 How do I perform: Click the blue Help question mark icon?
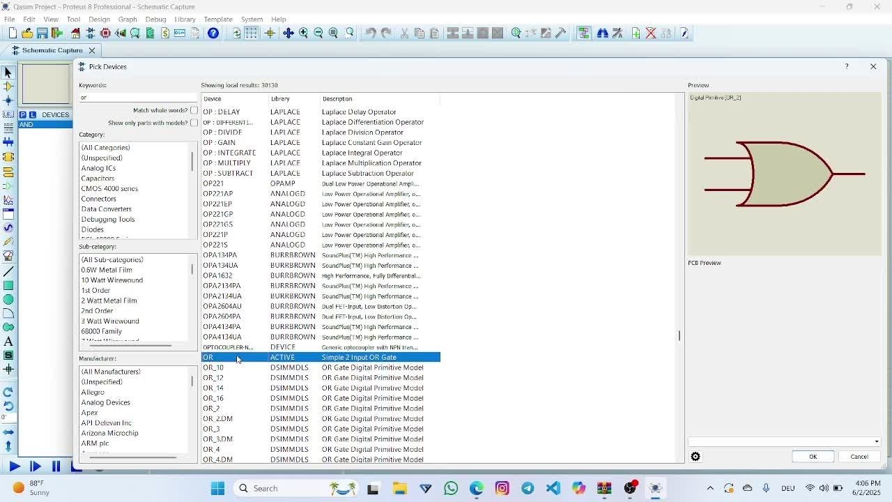point(213,33)
